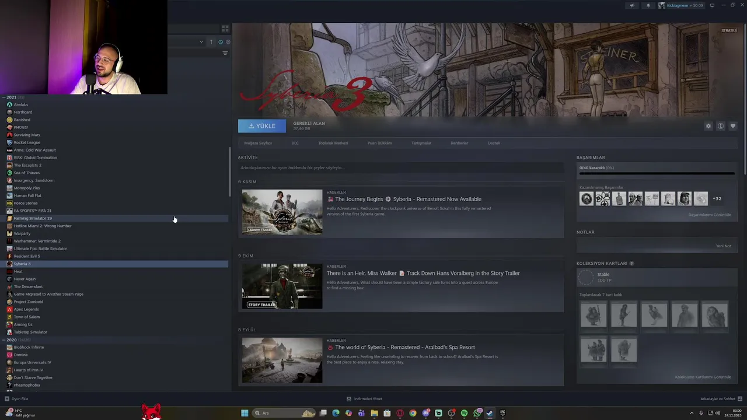
Task: Open the Başarımlarımı Görüntüle link
Action: point(710,215)
